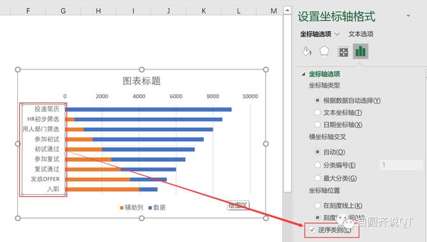Select 在刻度线上 radio button

pyautogui.click(x=317, y=206)
